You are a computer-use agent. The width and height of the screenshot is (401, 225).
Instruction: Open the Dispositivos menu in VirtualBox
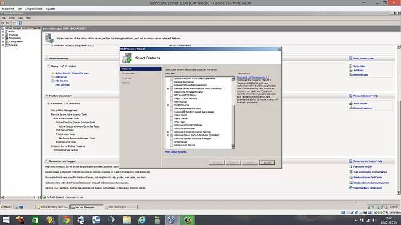point(33,9)
